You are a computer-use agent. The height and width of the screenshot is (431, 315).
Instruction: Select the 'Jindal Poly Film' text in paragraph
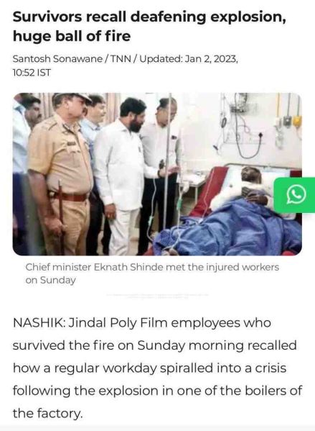click(x=118, y=323)
